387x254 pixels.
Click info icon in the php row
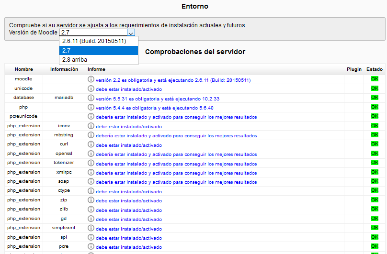[91, 107]
